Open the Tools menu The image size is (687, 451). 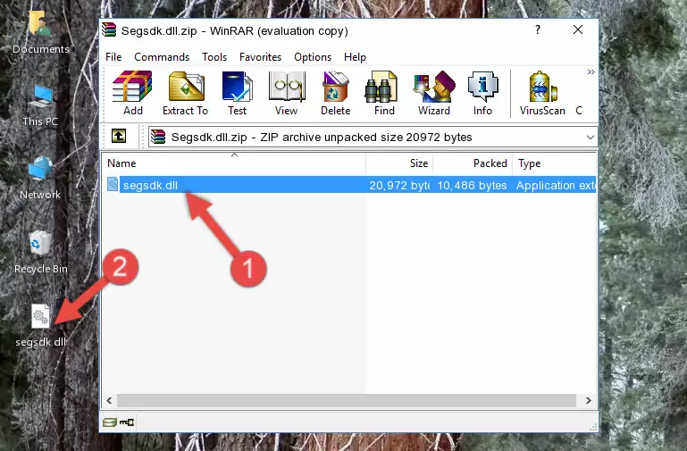pos(214,57)
